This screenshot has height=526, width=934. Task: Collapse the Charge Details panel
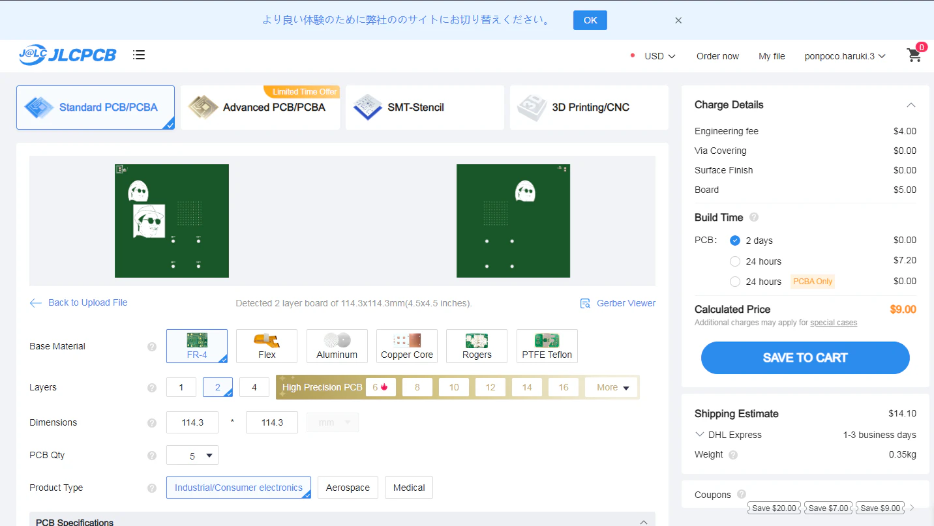pyautogui.click(x=911, y=105)
